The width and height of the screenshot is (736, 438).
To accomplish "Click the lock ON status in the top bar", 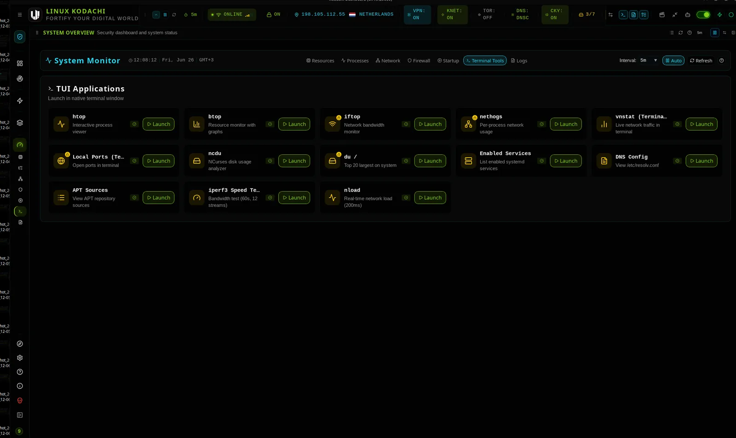I will click(273, 15).
